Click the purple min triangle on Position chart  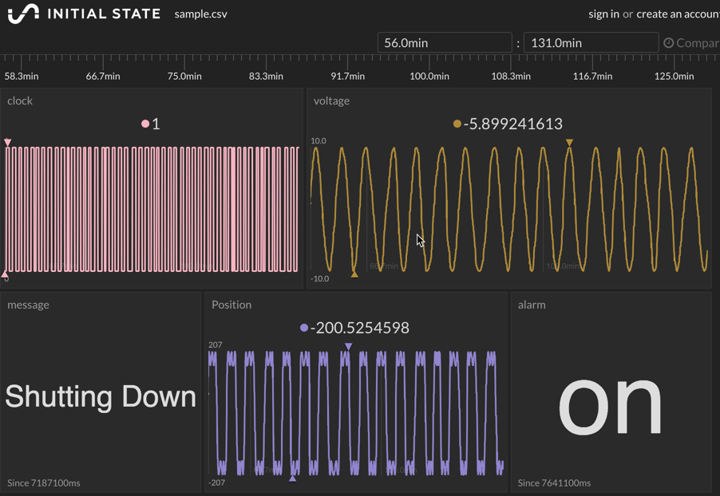tap(293, 478)
